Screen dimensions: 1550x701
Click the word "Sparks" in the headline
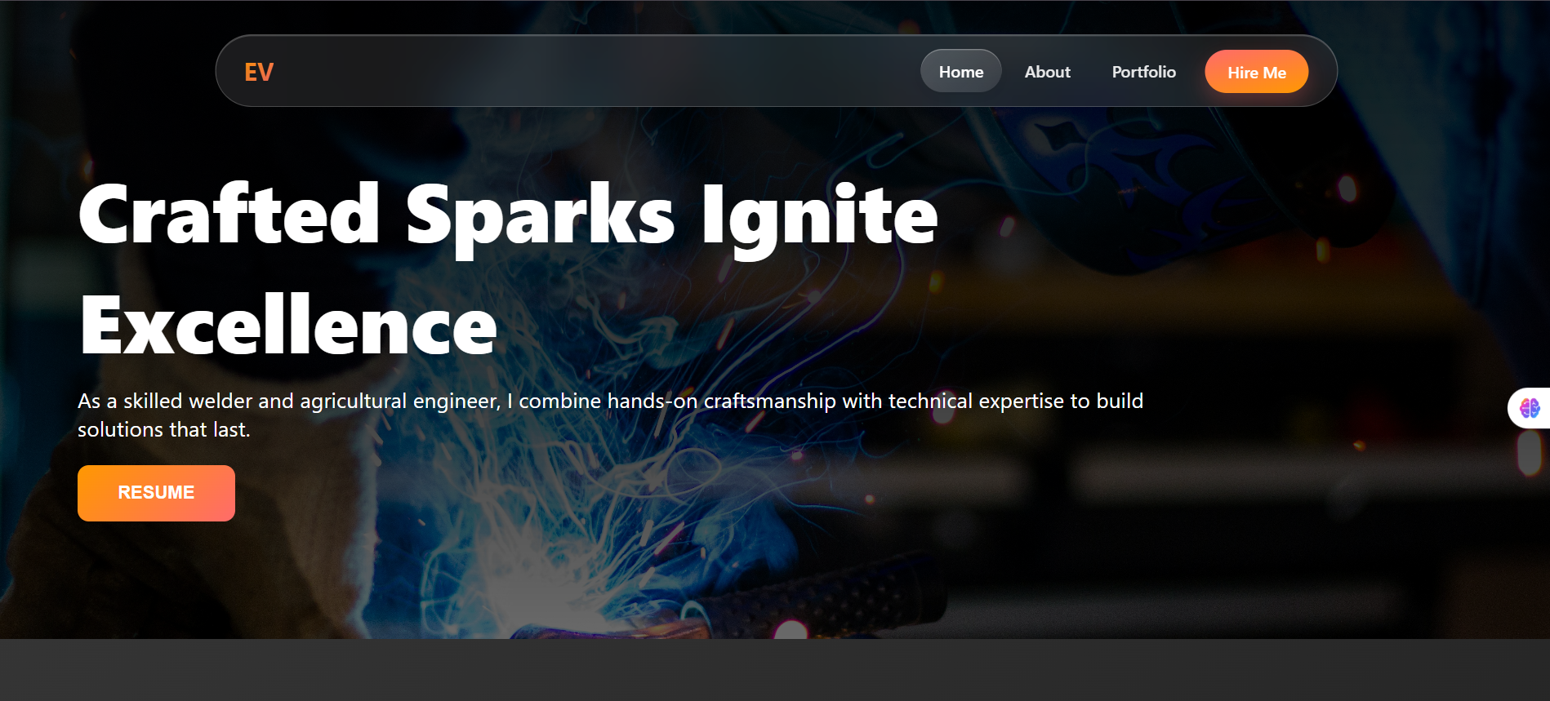(x=540, y=215)
